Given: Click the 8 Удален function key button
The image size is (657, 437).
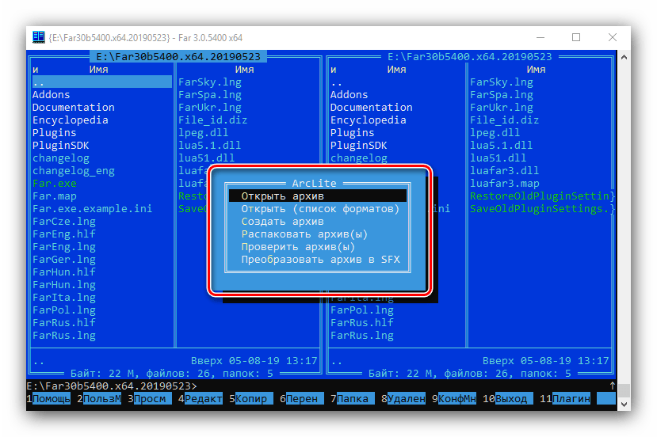Looking at the screenshot, I should tap(403, 398).
